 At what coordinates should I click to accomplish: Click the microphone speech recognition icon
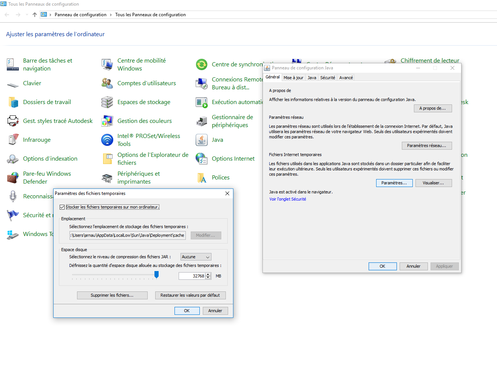pos(13,196)
